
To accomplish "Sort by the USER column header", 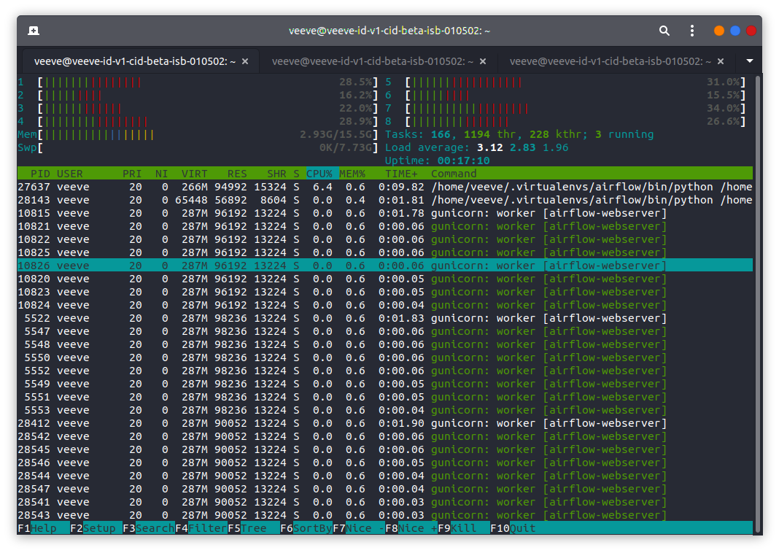I will coord(69,174).
